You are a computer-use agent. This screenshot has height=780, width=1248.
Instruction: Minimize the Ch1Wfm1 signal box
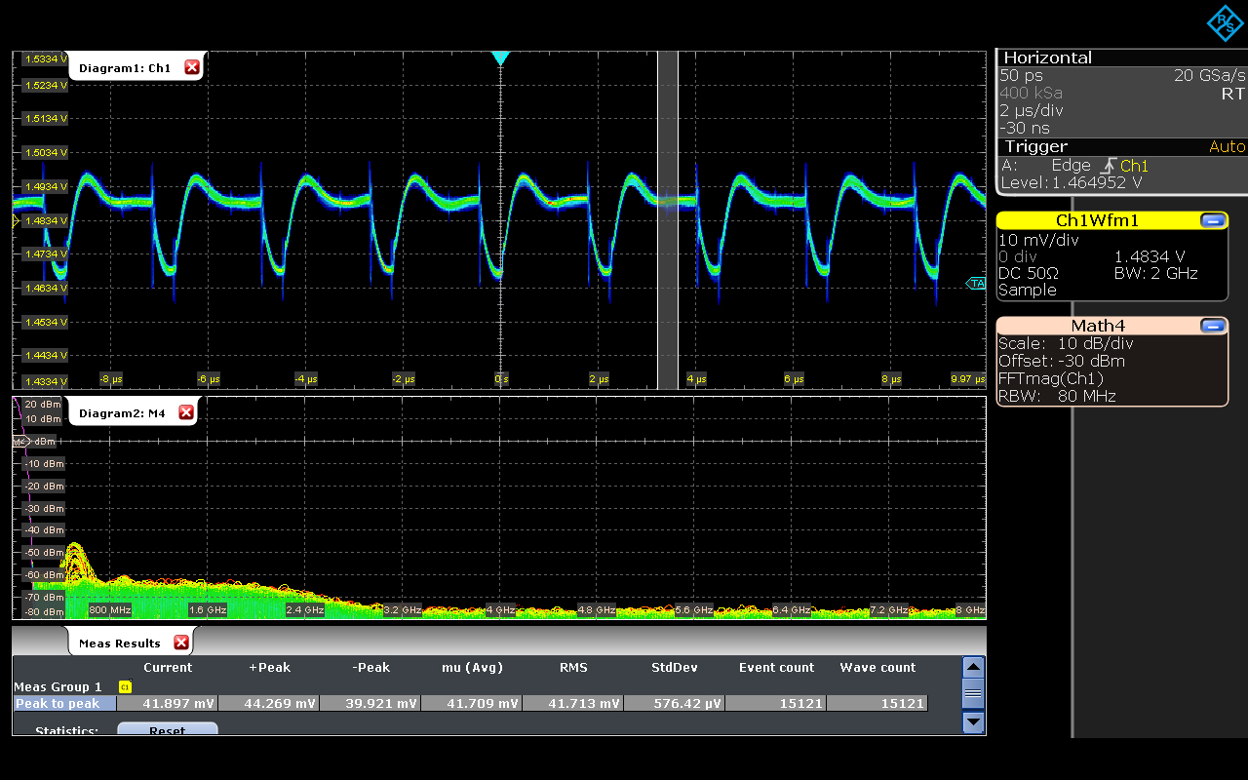pyautogui.click(x=1214, y=220)
